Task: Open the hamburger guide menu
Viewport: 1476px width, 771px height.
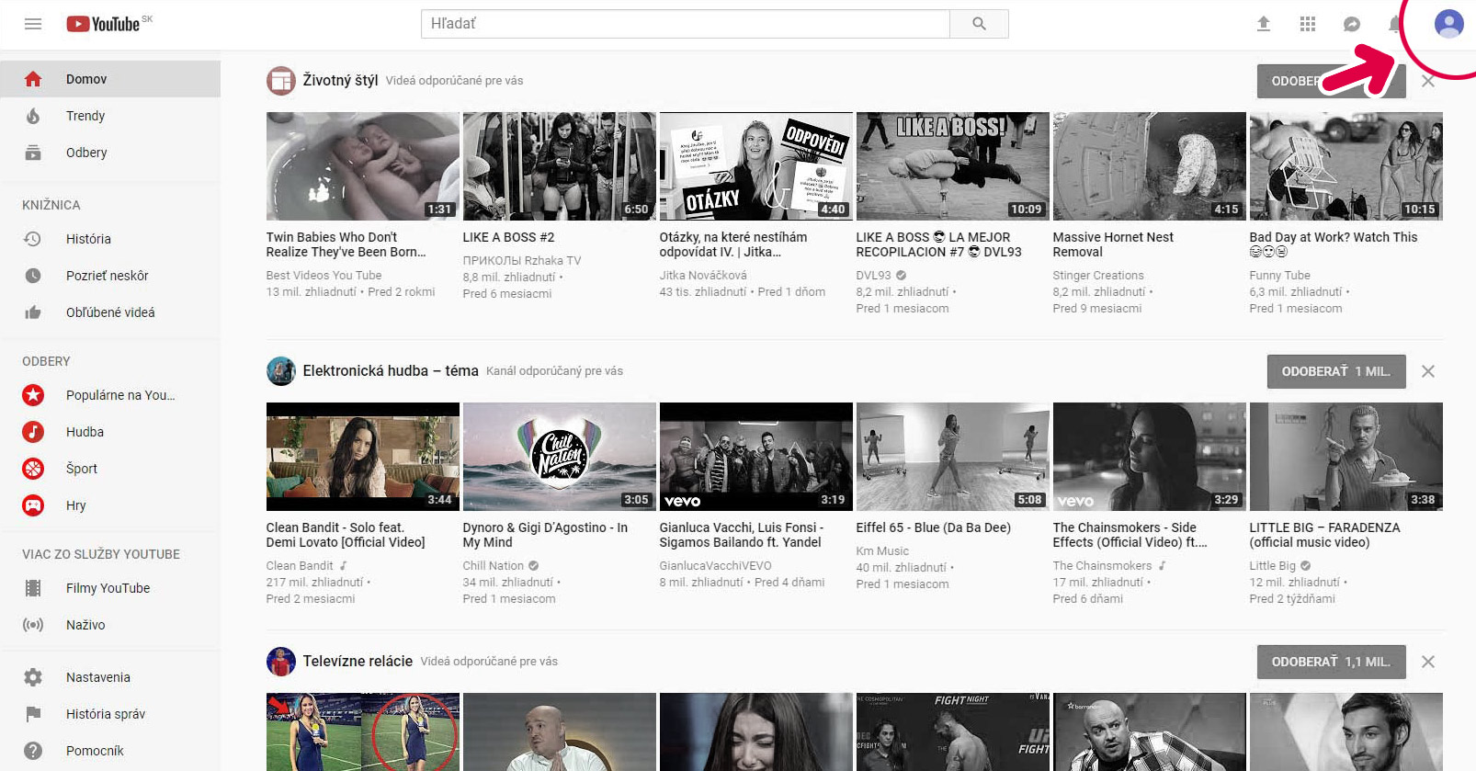Action: coord(33,24)
